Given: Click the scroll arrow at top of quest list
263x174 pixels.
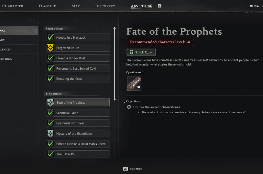Looking at the screenshot, I should click(x=115, y=29).
